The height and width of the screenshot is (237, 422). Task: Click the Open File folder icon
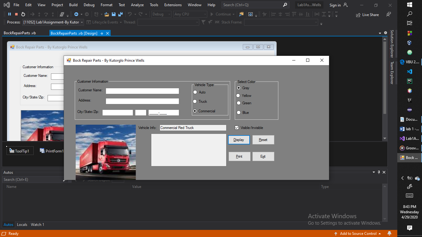107,14
